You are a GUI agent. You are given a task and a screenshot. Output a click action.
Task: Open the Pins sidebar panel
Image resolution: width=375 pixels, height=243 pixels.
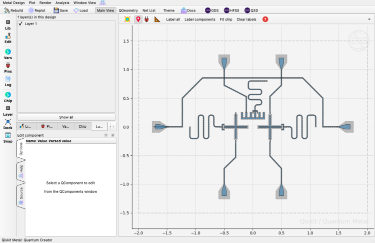[x=8, y=68]
